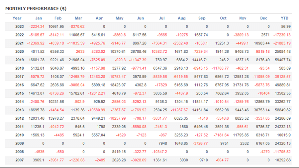
Task: Select 2019 March value 21906.04
Action: [77, 60]
